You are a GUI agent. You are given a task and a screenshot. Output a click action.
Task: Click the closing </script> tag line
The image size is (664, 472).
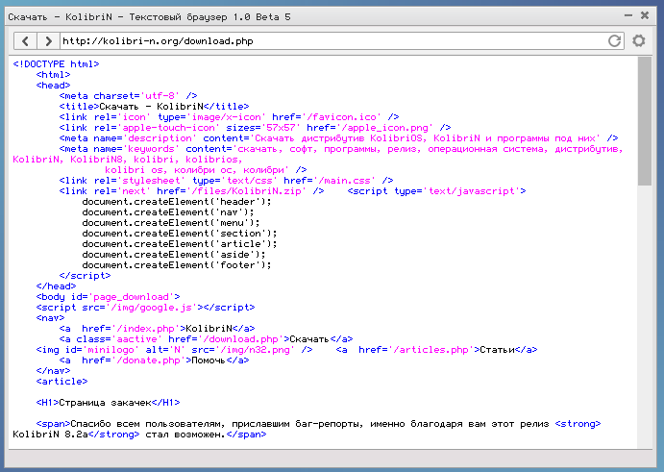click(x=85, y=276)
